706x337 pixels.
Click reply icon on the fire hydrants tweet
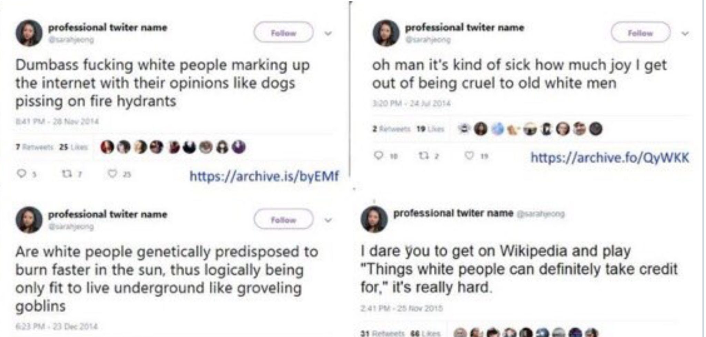coord(22,174)
